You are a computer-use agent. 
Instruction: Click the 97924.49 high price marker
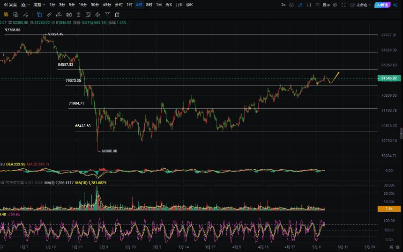point(54,34)
